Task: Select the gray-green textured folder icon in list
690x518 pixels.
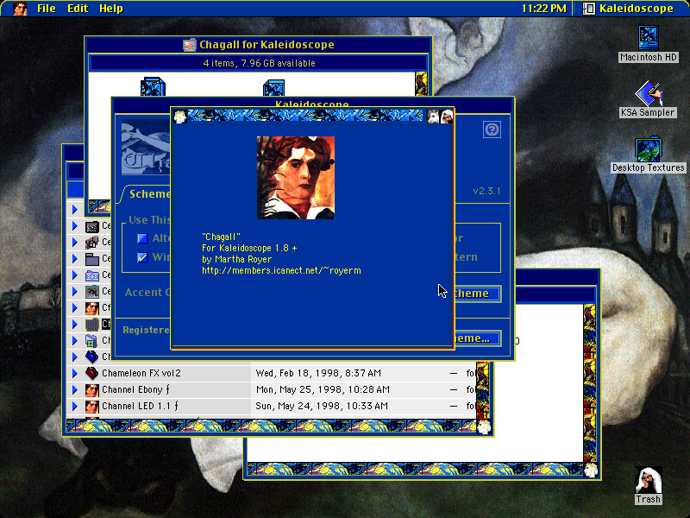Action: 92,292
